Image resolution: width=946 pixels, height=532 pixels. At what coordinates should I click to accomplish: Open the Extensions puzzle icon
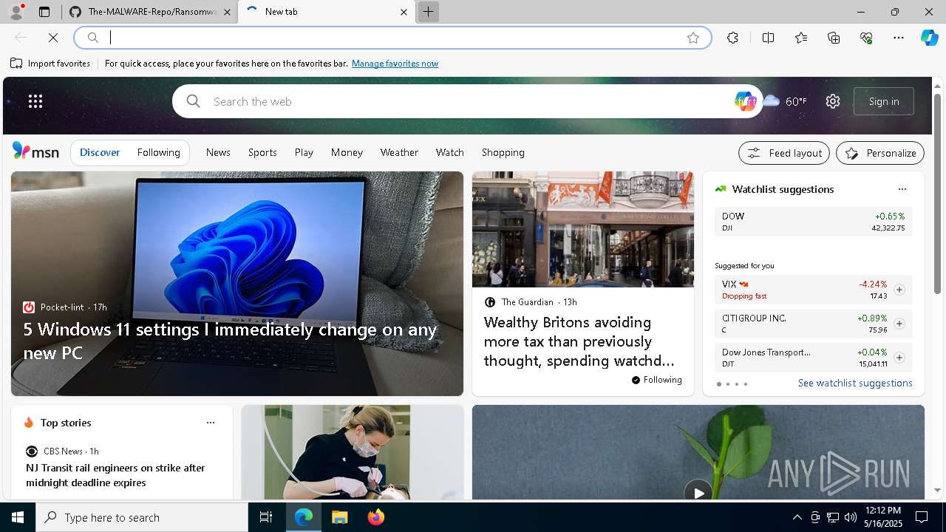(732, 38)
